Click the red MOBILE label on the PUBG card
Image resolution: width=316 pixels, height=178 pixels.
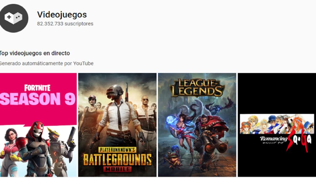click(118, 169)
